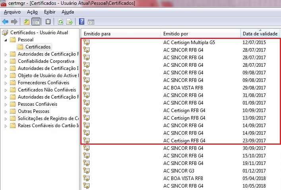The image size is (281, 190).
Task: Sort by Emitido para column
Action: coord(121,34)
